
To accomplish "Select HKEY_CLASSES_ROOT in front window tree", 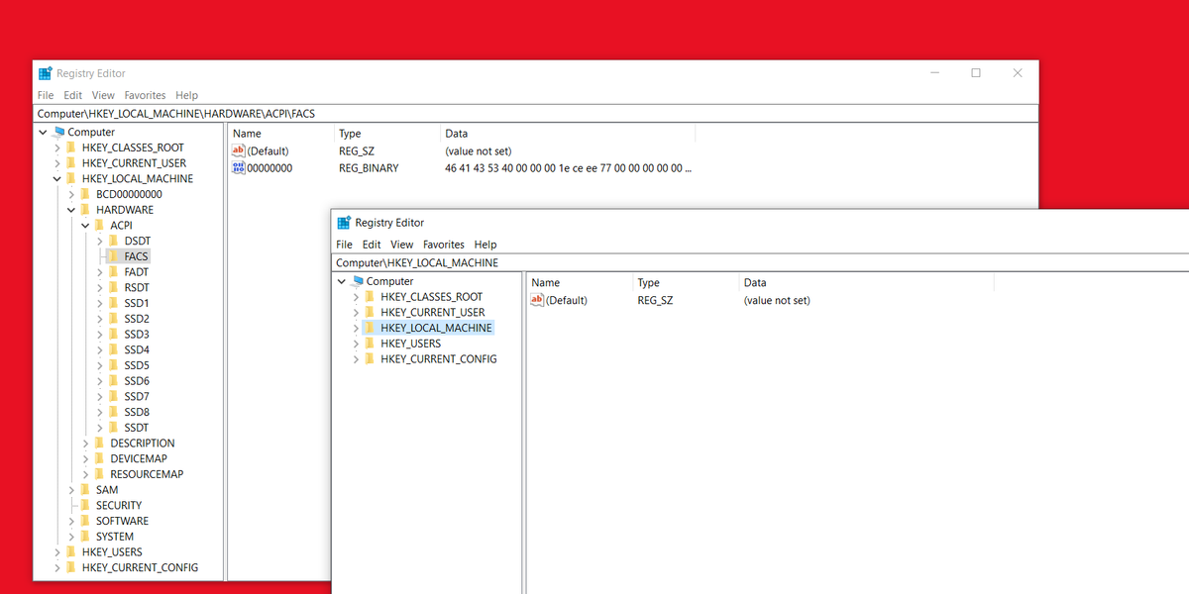I will [432, 297].
